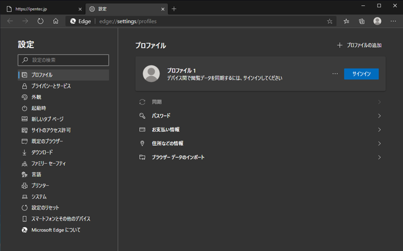Open システム settings
This screenshot has width=403, height=251.
pos(63,196)
